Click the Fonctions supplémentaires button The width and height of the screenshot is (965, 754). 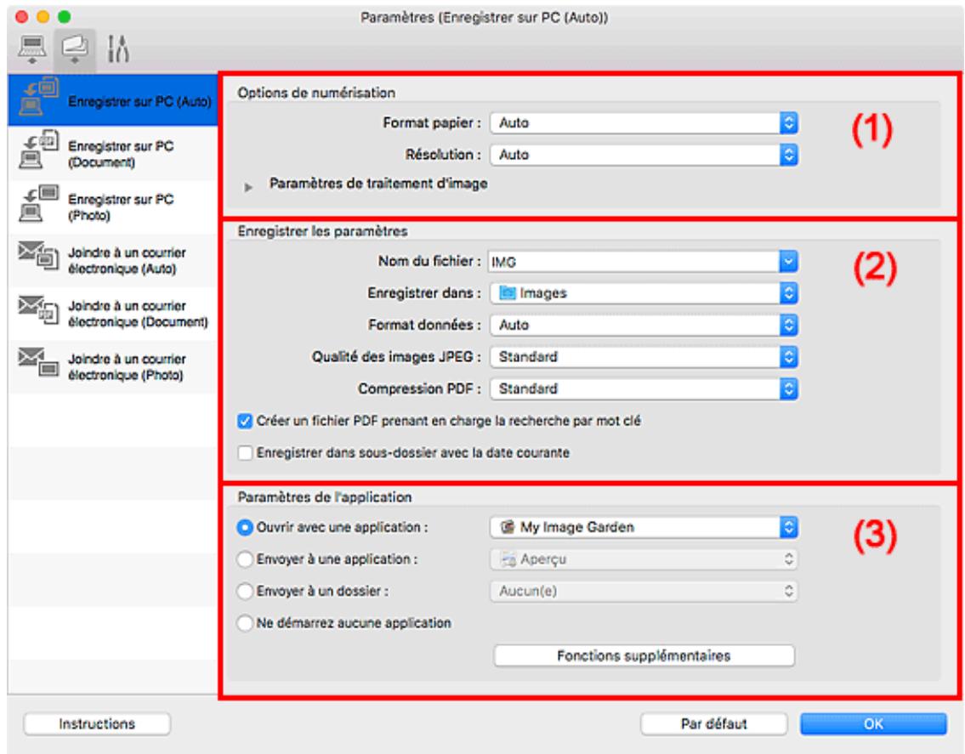pyautogui.click(x=644, y=656)
